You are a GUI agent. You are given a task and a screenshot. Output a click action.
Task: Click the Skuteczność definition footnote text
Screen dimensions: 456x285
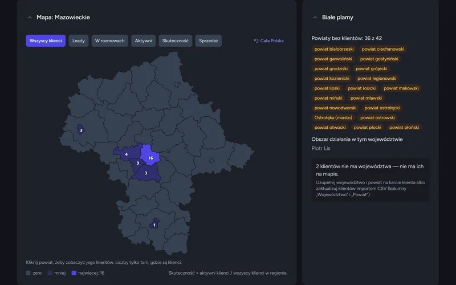228,273
